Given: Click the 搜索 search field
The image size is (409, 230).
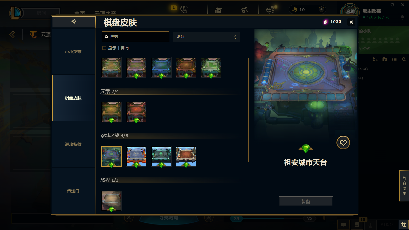Looking at the screenshot, I should (x=136, y=37).
